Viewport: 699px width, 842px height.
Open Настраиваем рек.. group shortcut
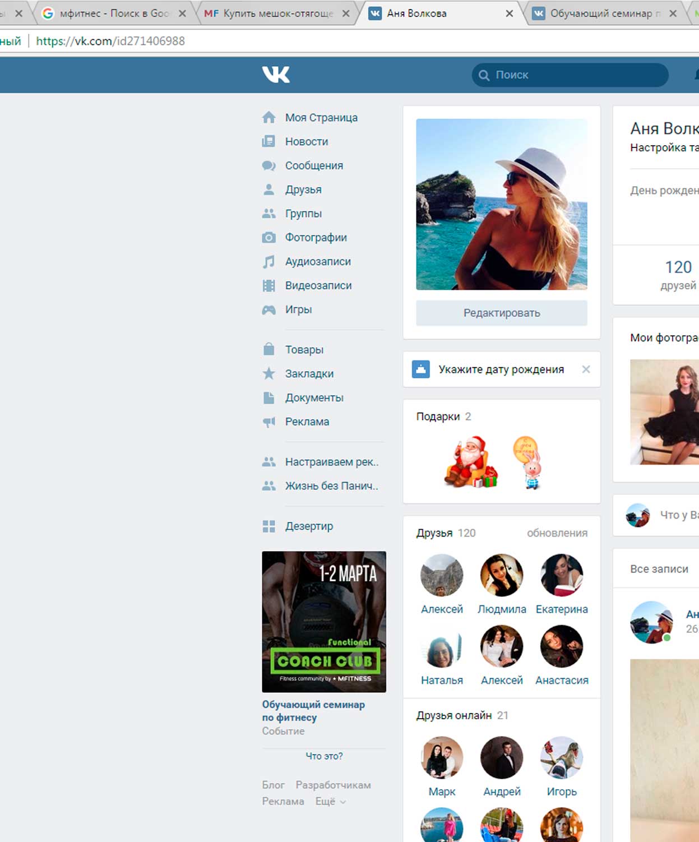332,462
